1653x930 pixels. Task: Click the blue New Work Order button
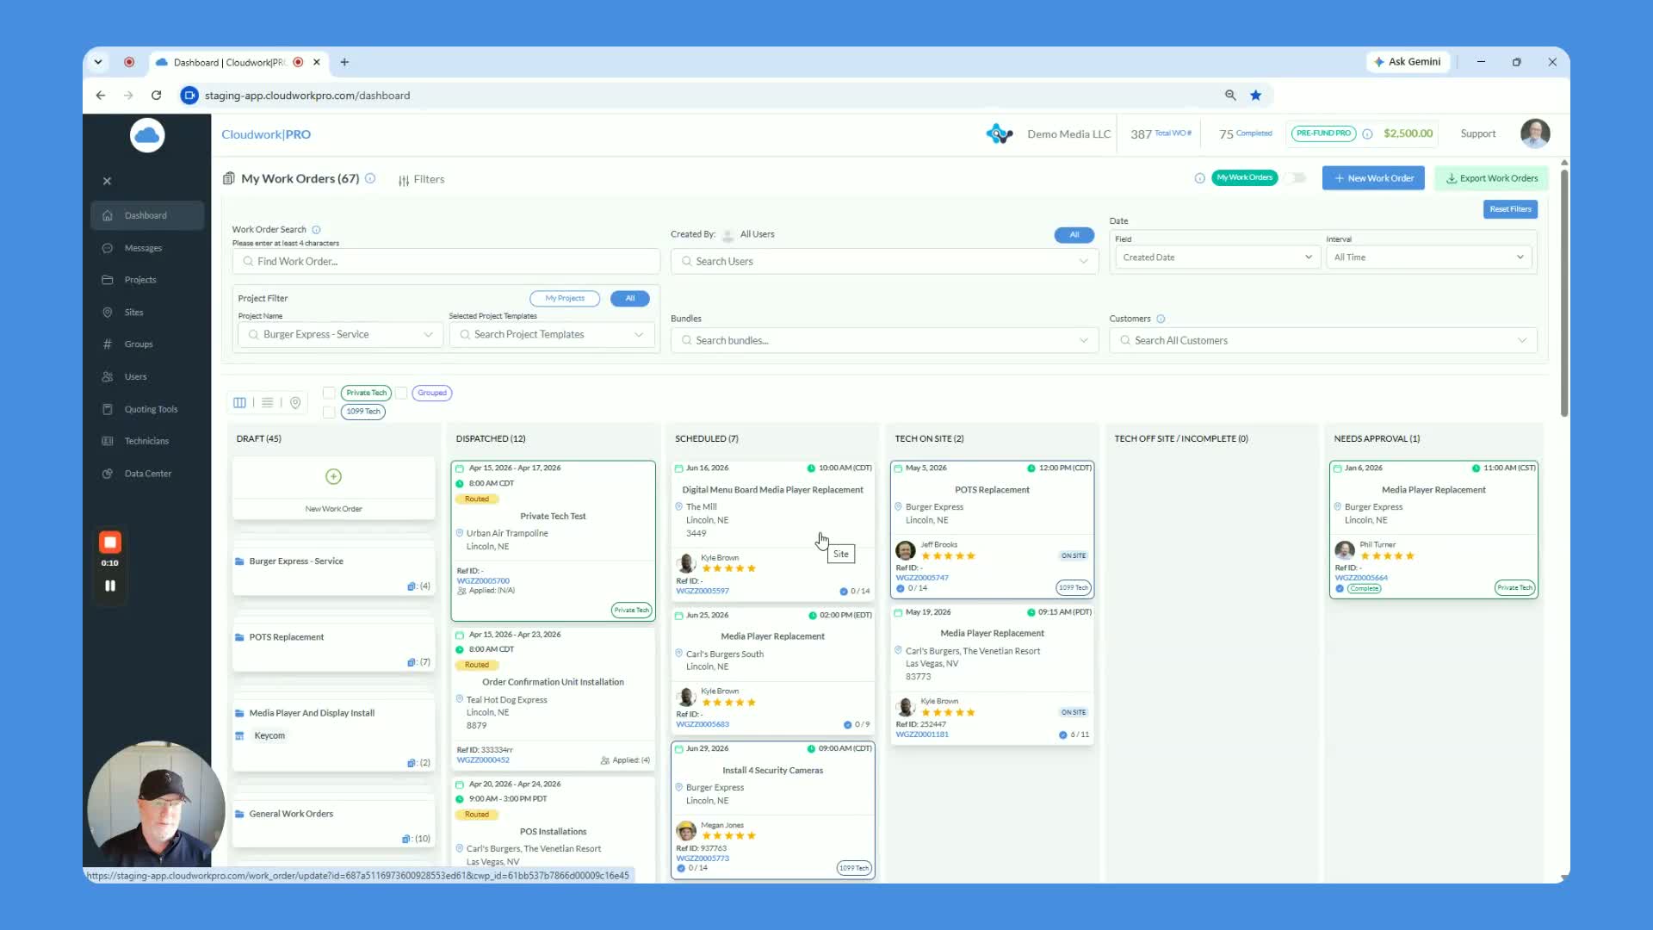(1373, 178)
